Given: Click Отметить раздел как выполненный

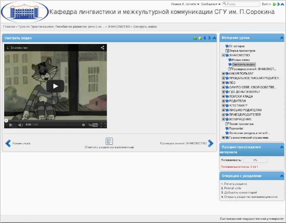Looking at the screenshot, I should (109, 147).
